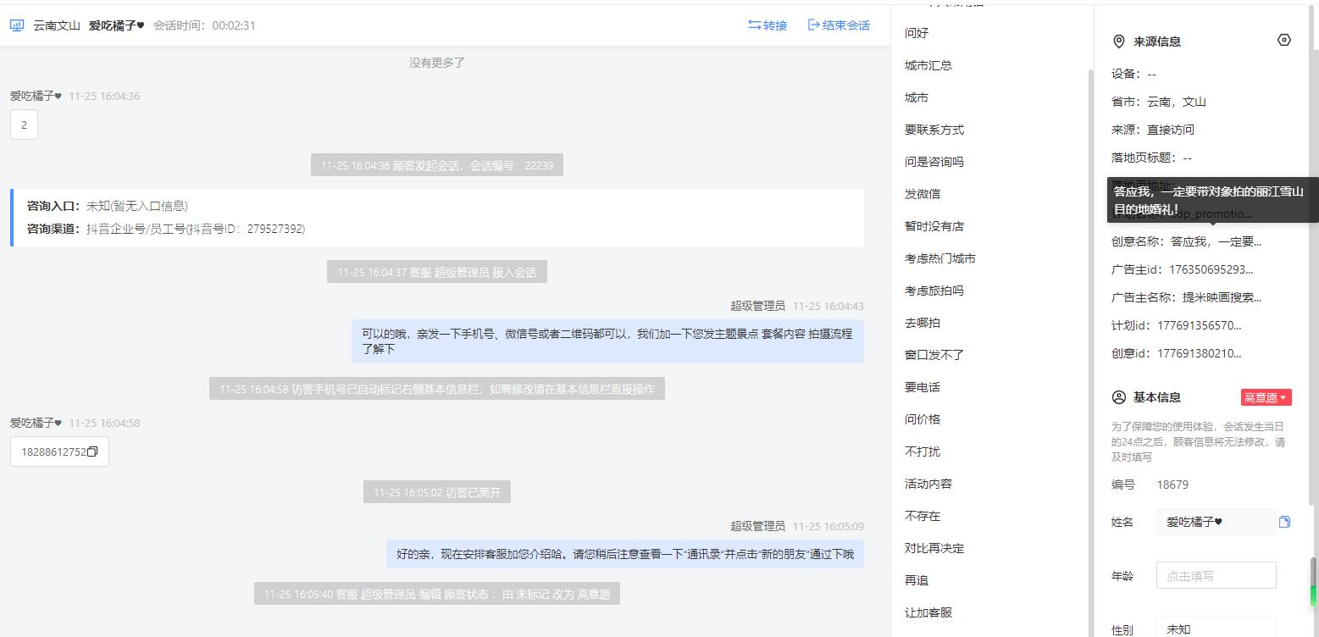Viewport: 1319px width, 637px height.
Task: Choose quick reply 再追
Action: 917,580
